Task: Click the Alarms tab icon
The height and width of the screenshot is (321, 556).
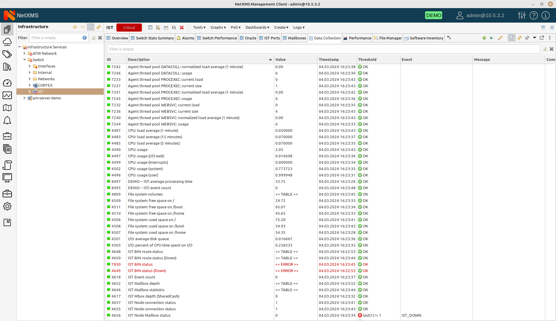Action: pos(179,38)
